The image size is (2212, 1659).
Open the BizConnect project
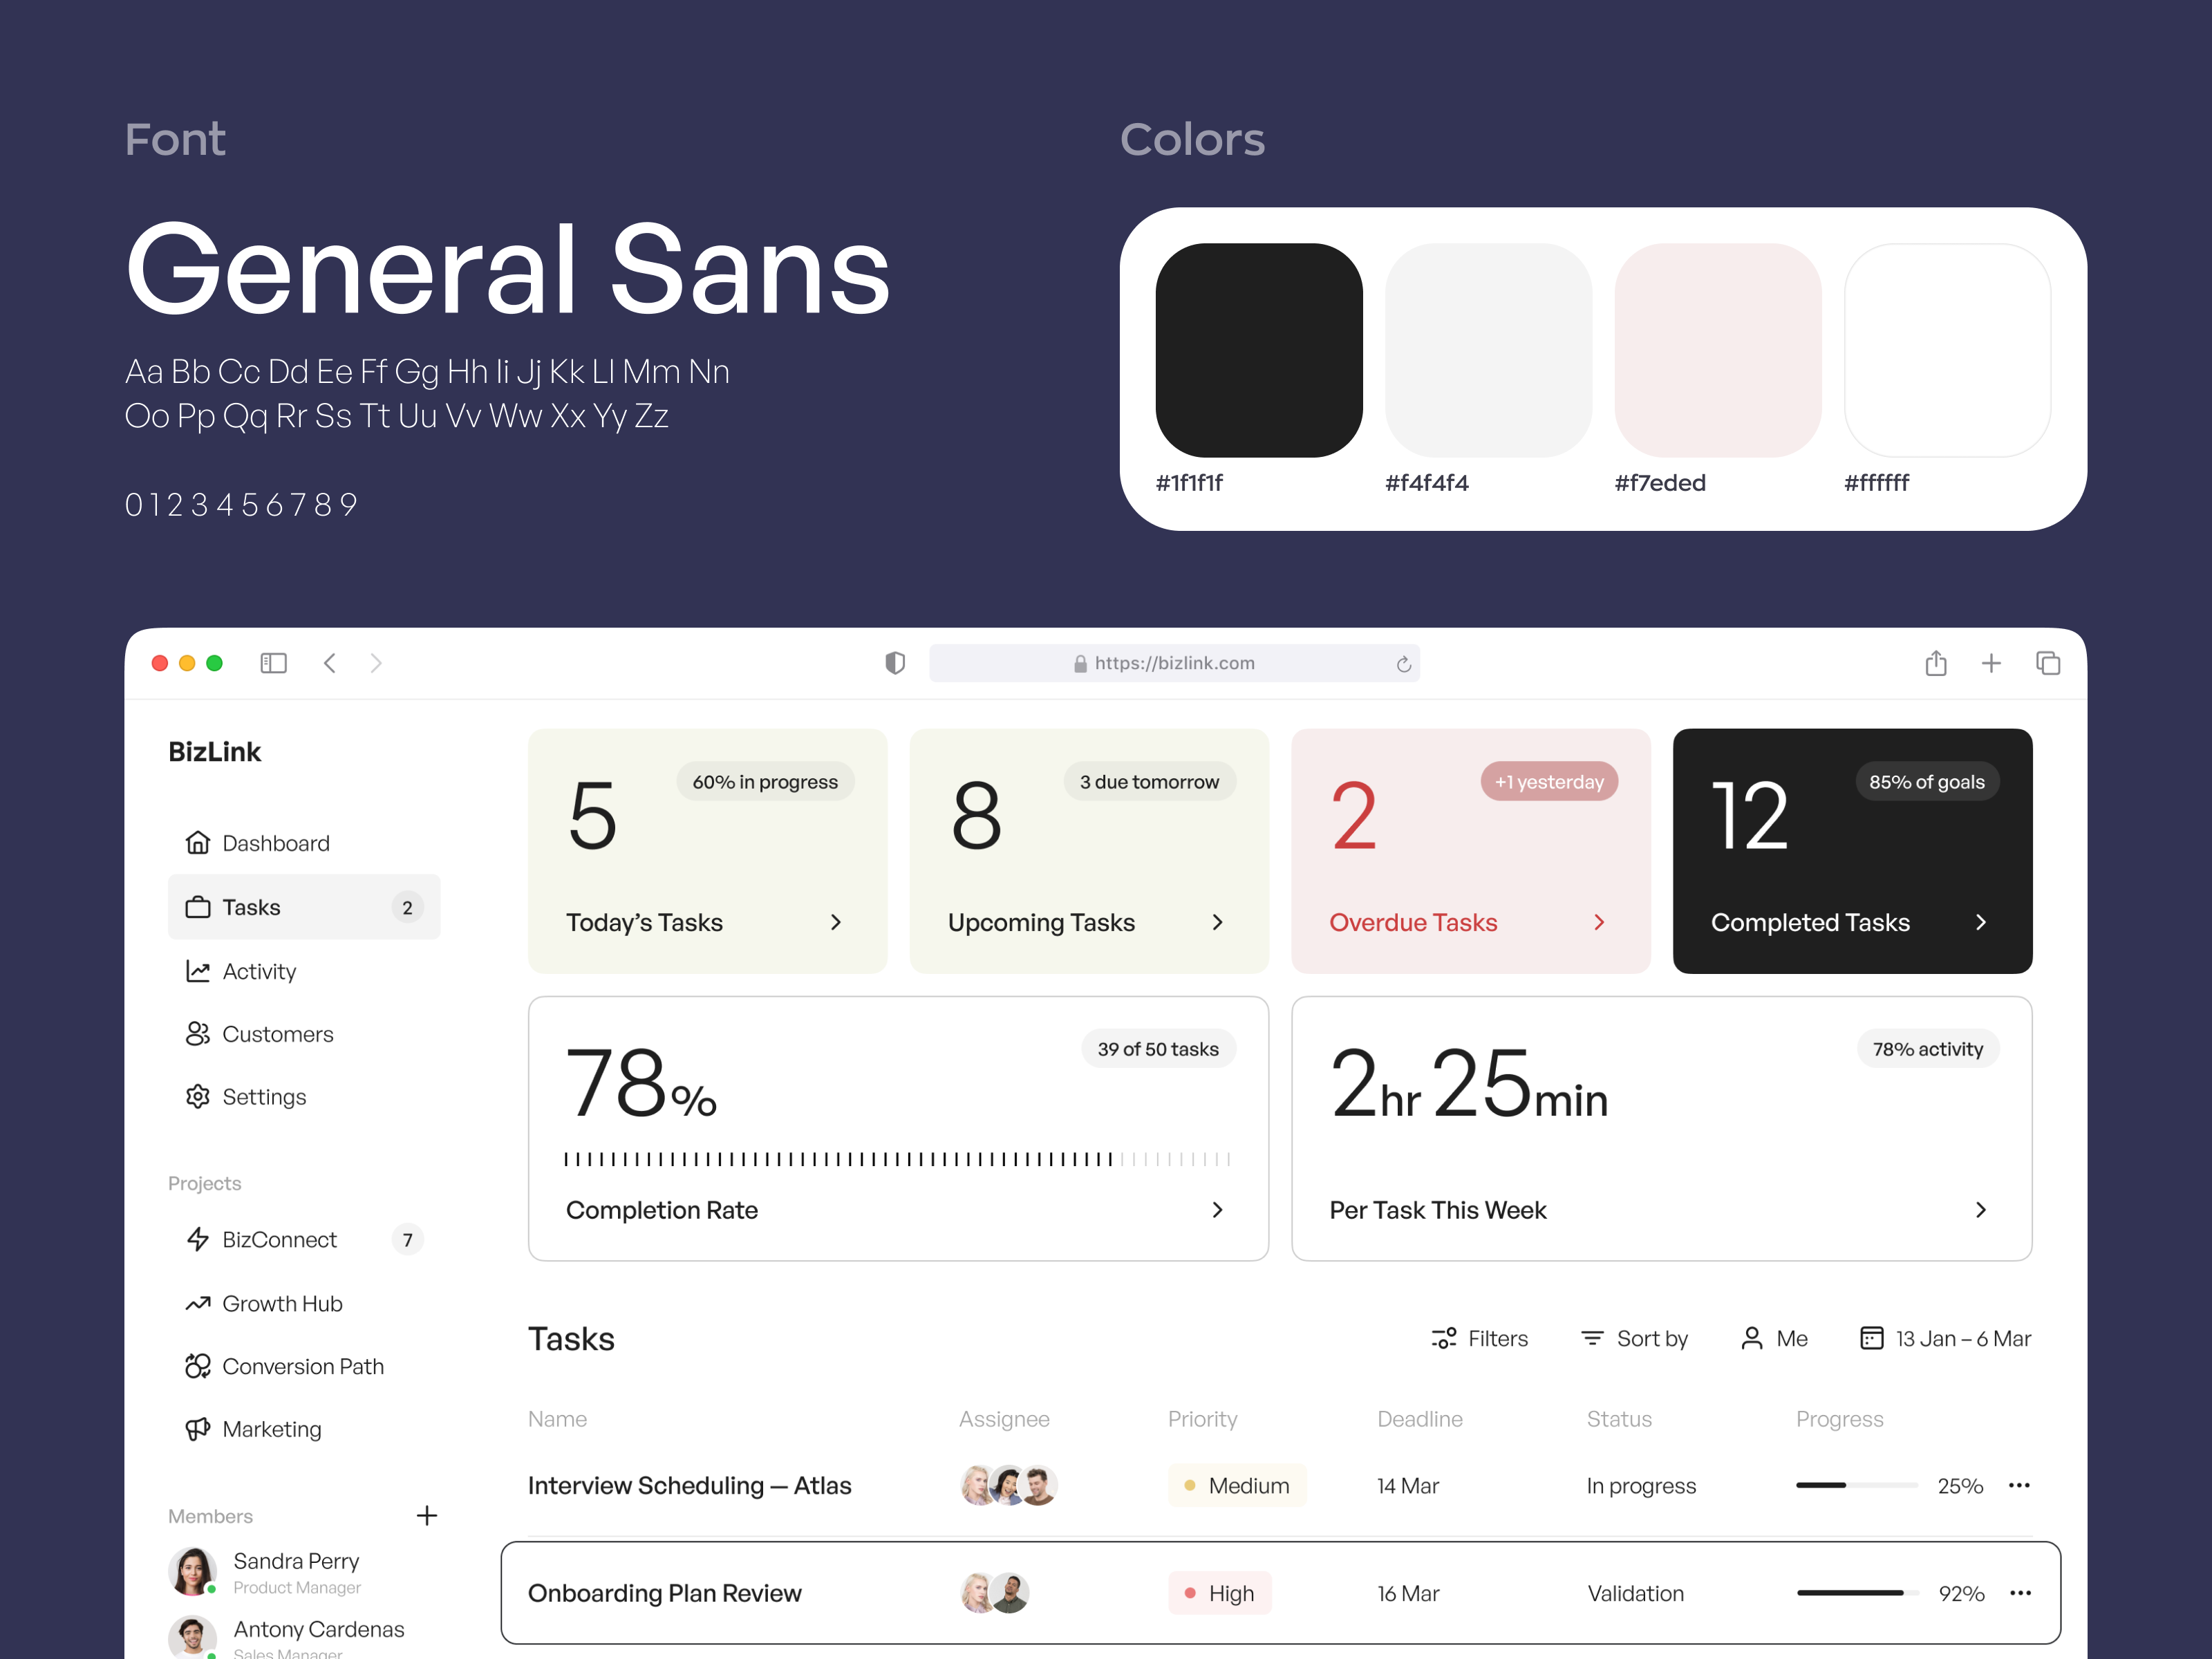point(279,1239)
